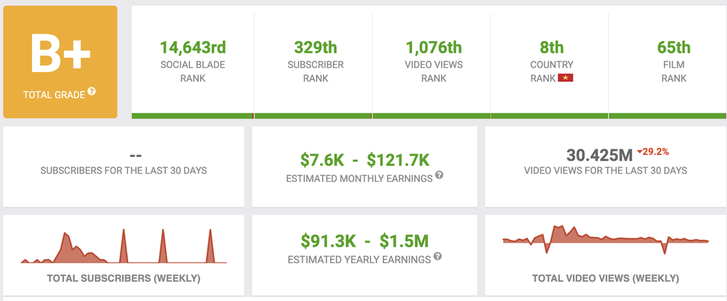Click the Estimated Monthly Earnings help icon
The image size is (727, 301).
(x=439, y=175)
